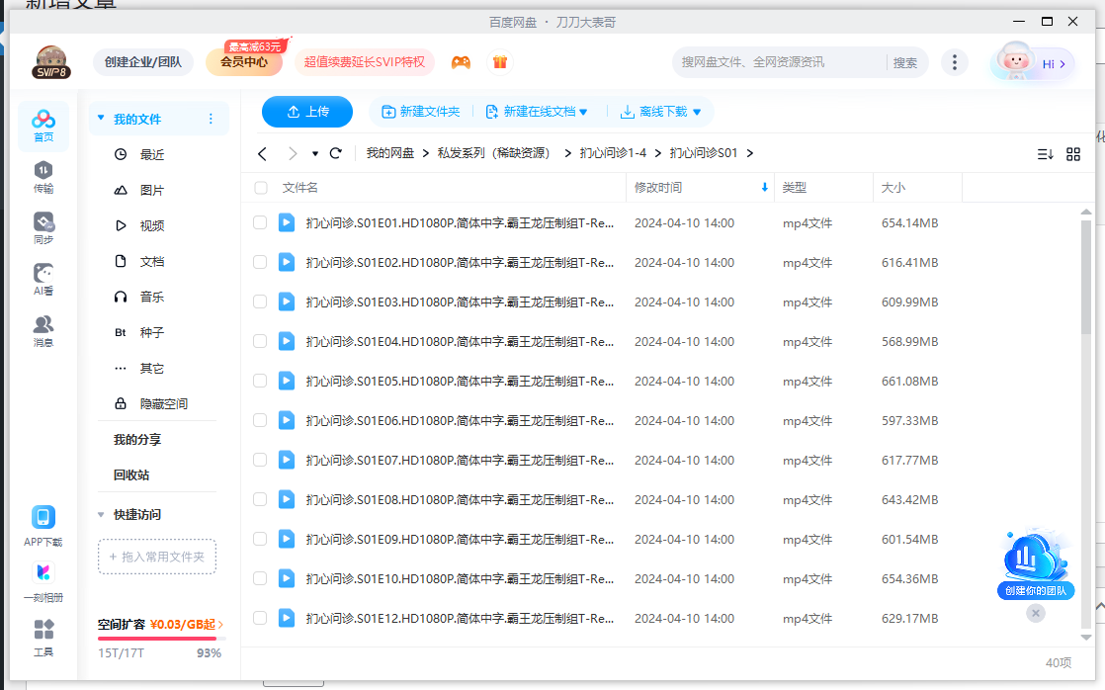The height and width of the screenshot is (690, 1105).
Task: Check the box for 扪心问诊.S01E02
Action: [260, 262]
